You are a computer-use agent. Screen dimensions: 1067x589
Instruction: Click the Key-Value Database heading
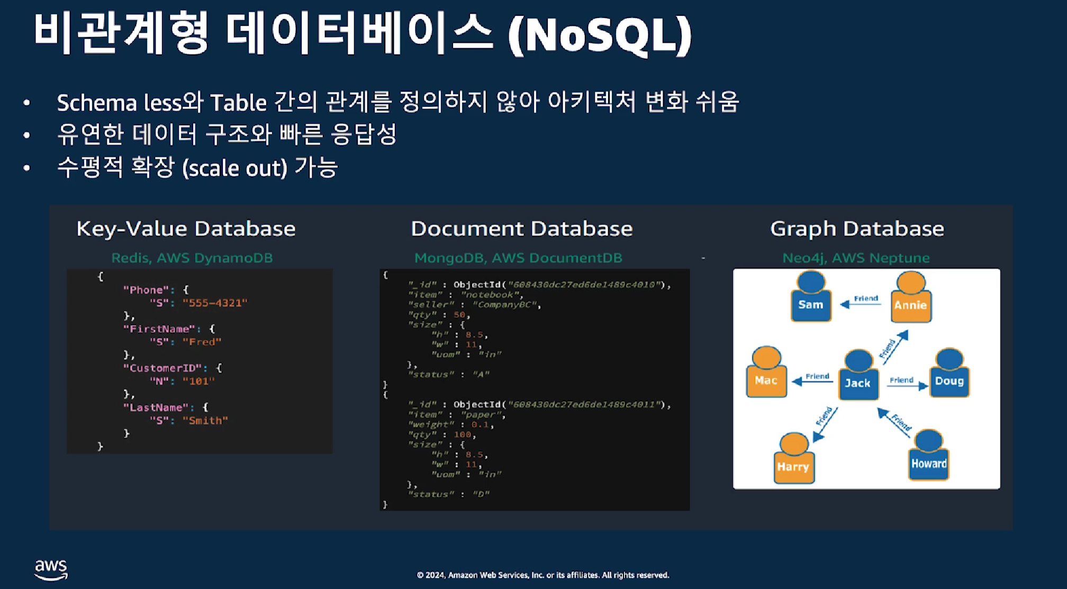(x=186, y=229)
